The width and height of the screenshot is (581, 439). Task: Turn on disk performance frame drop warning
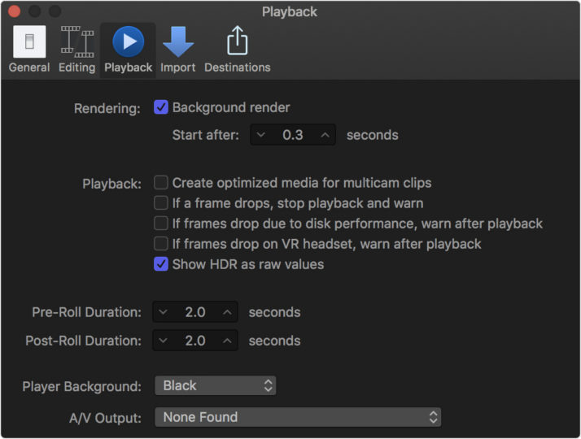click(161, 224)
